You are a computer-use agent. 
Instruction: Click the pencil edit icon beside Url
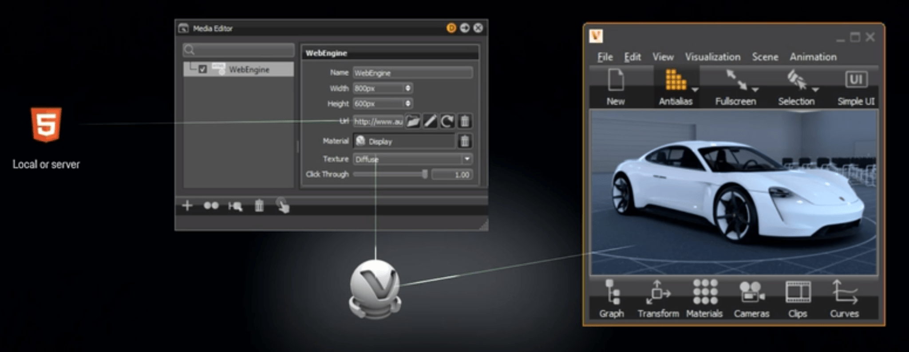[430, 121]
